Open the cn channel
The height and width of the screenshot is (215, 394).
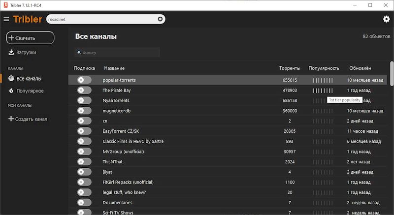[105, 121]
